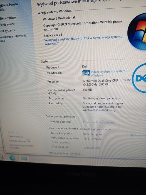This screenshot has height=195, width=146.
Task: Click the 'Zainstalowana pamięć (RAM):' label
Action: coord(61,92)
